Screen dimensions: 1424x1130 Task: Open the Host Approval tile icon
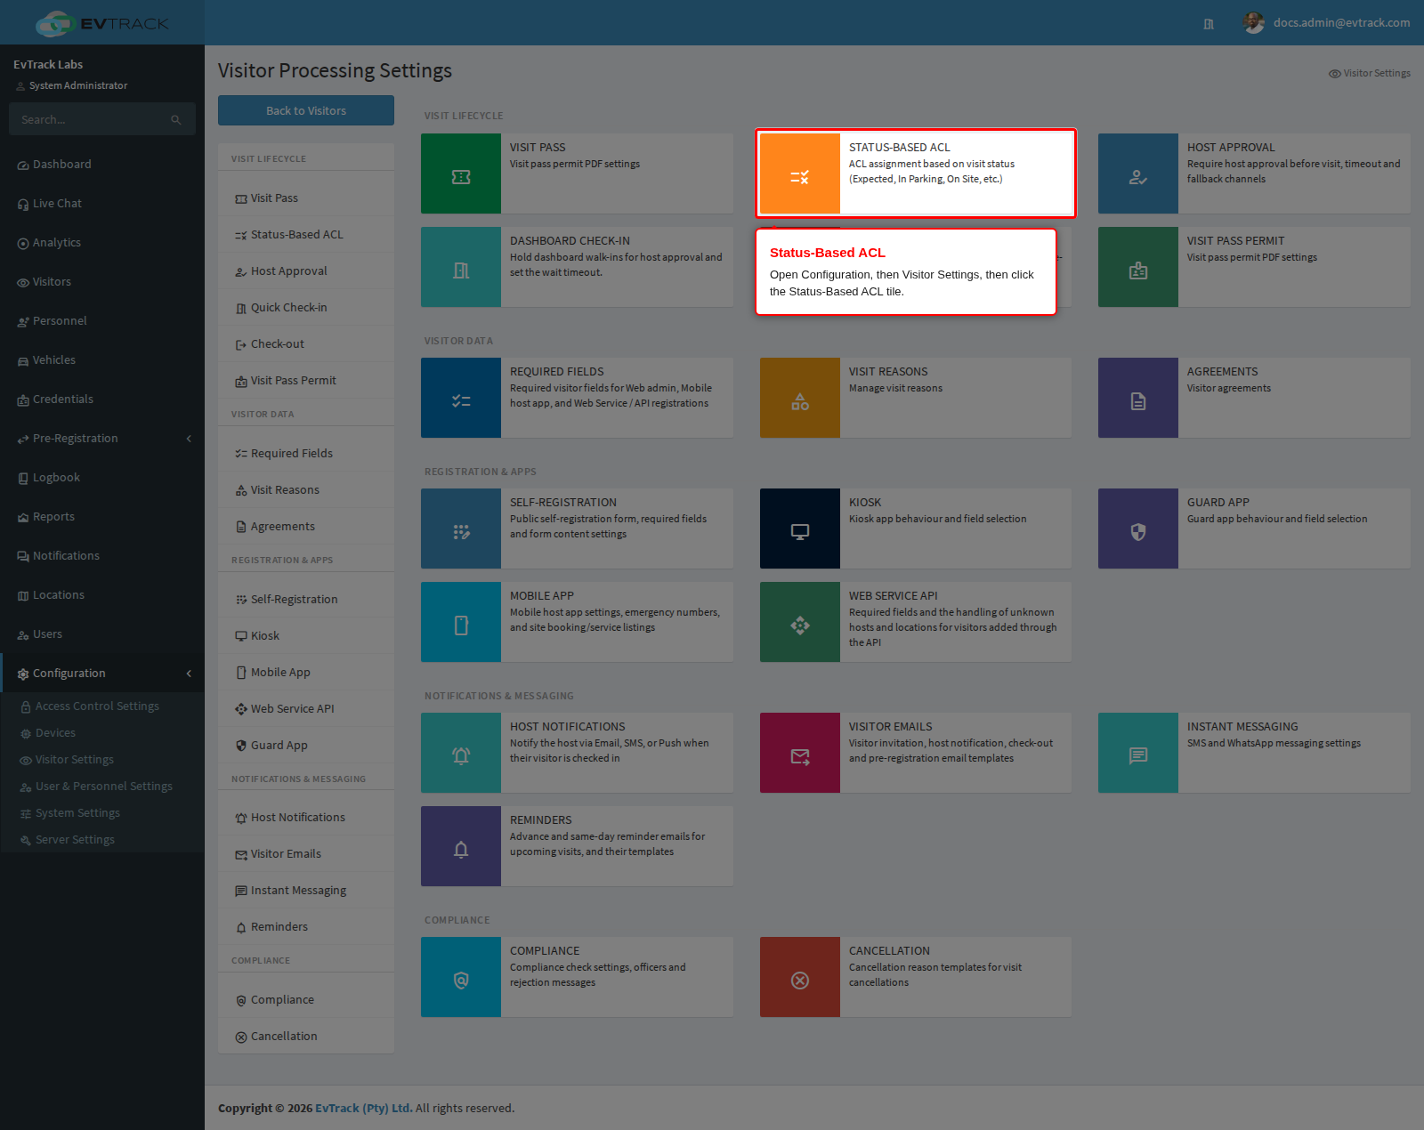[x=1138, y=174]
